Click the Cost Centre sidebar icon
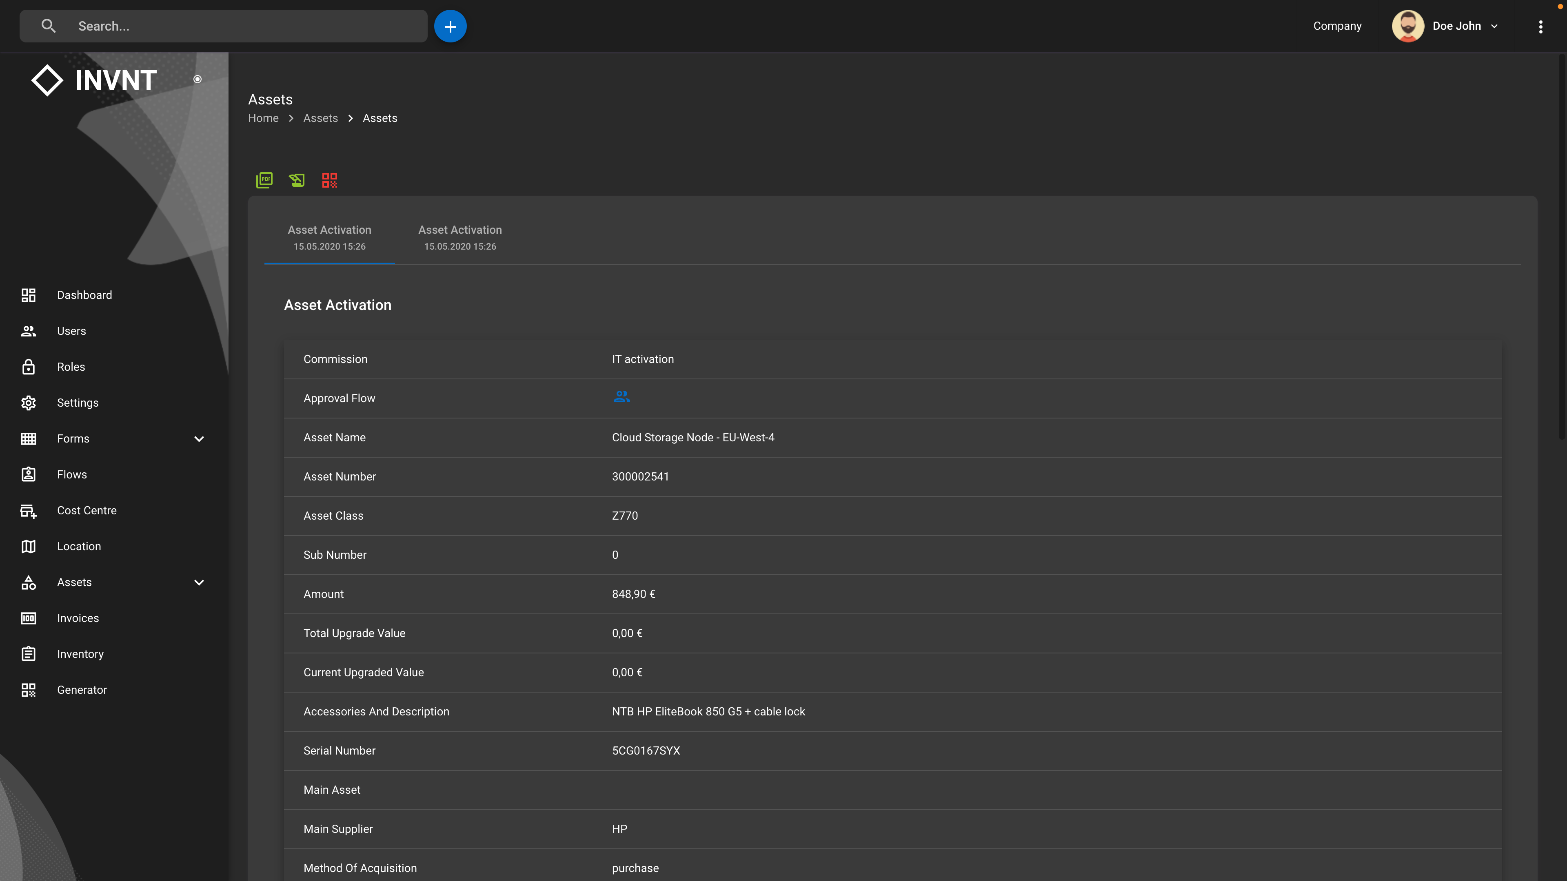Image resolution: width=1567 pixels, height=881 pixels. (x=29, y=511)
